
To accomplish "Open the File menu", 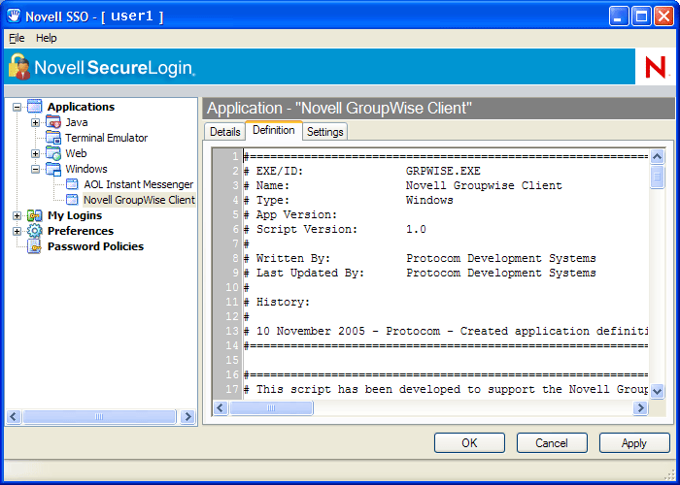I will pos(17,38).
